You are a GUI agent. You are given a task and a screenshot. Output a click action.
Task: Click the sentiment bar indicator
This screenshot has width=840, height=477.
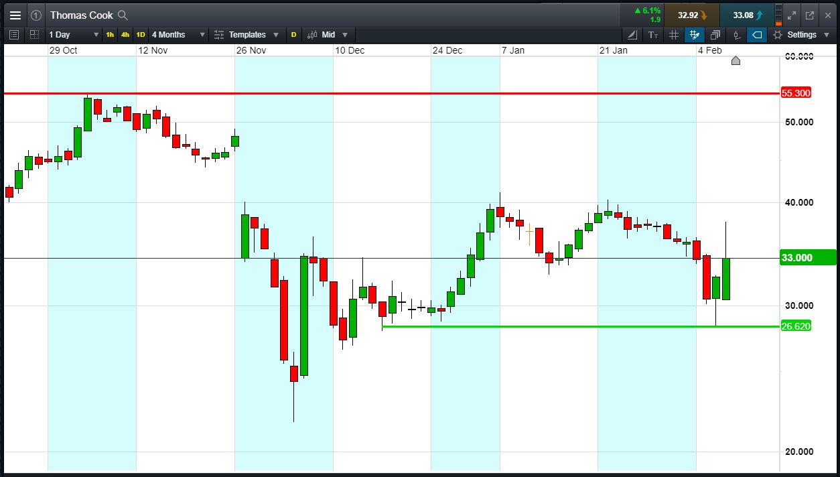[778, 15]
